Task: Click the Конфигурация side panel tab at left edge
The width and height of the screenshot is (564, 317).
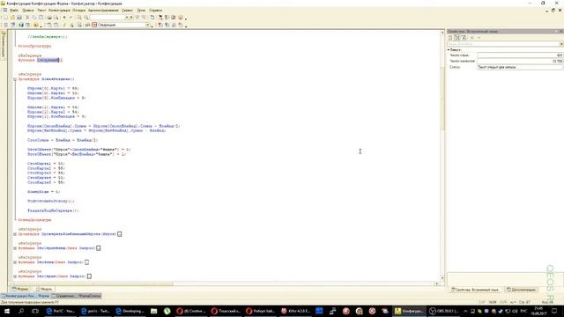Action: click(x=4, y=45)
